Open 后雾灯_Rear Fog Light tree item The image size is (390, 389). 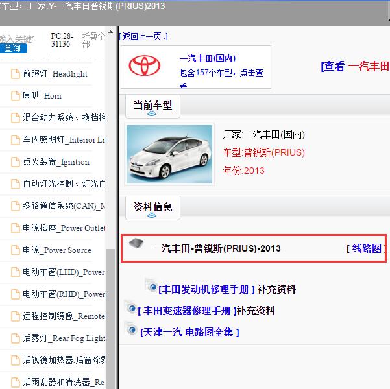coord(64,338)
